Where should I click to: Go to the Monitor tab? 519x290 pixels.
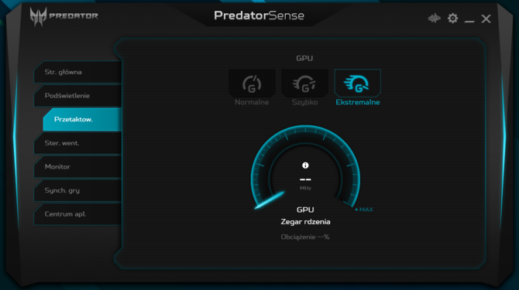[x=77, y=167]
